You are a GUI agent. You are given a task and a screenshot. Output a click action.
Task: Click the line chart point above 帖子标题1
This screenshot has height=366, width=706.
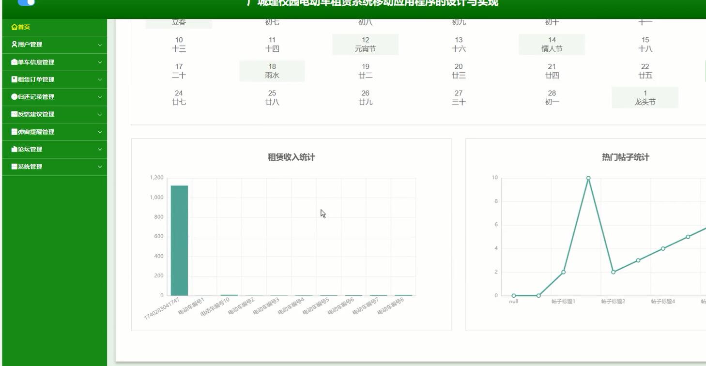[x=563, y=272]
